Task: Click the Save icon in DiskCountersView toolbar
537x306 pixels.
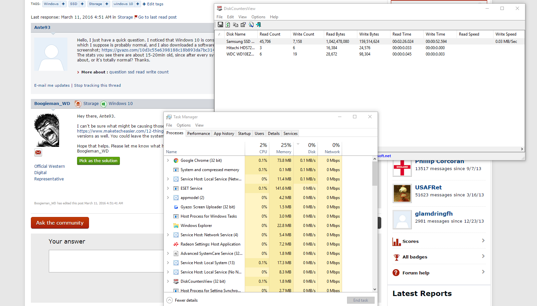Action: [x=220, y=25]
